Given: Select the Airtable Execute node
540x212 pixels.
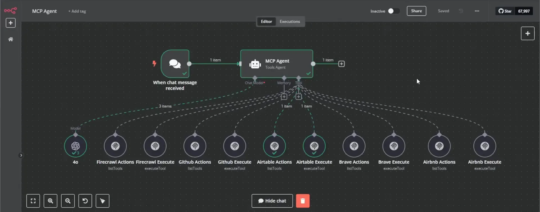Looking at the screenshot, I should click(314, 146).
